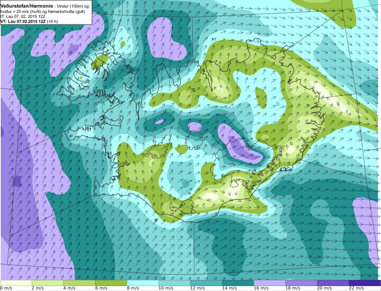Select the 10 m/s light teal legend swatch
The height and width of the screenshot is (291, 381).
click(x=174, y=283)
